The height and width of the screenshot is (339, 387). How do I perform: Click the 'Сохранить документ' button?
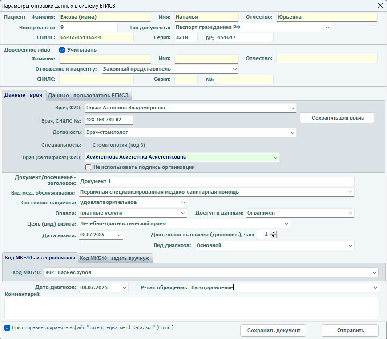pos(273,331)
